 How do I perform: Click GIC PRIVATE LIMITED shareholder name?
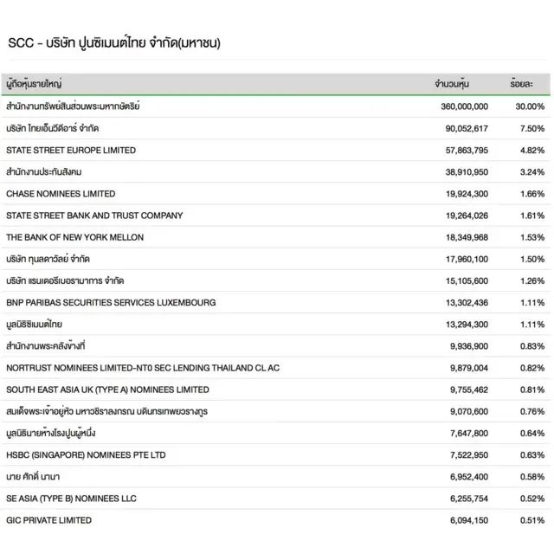tap(48, 520)
